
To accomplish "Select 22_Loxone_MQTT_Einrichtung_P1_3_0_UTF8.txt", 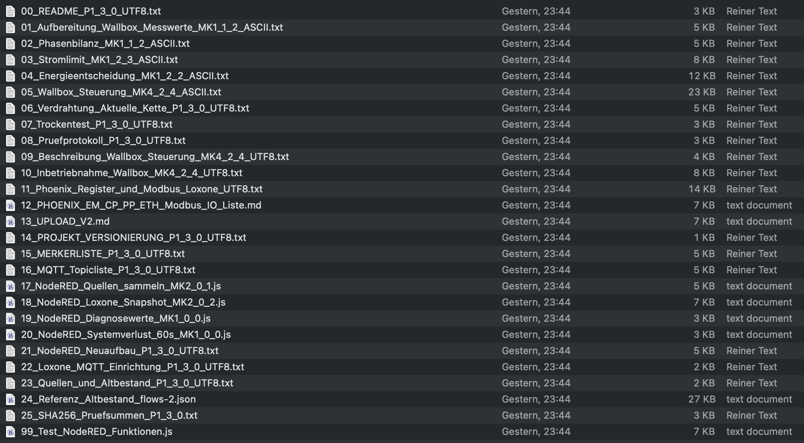I will pyautogui.click(x=402, y=367).
